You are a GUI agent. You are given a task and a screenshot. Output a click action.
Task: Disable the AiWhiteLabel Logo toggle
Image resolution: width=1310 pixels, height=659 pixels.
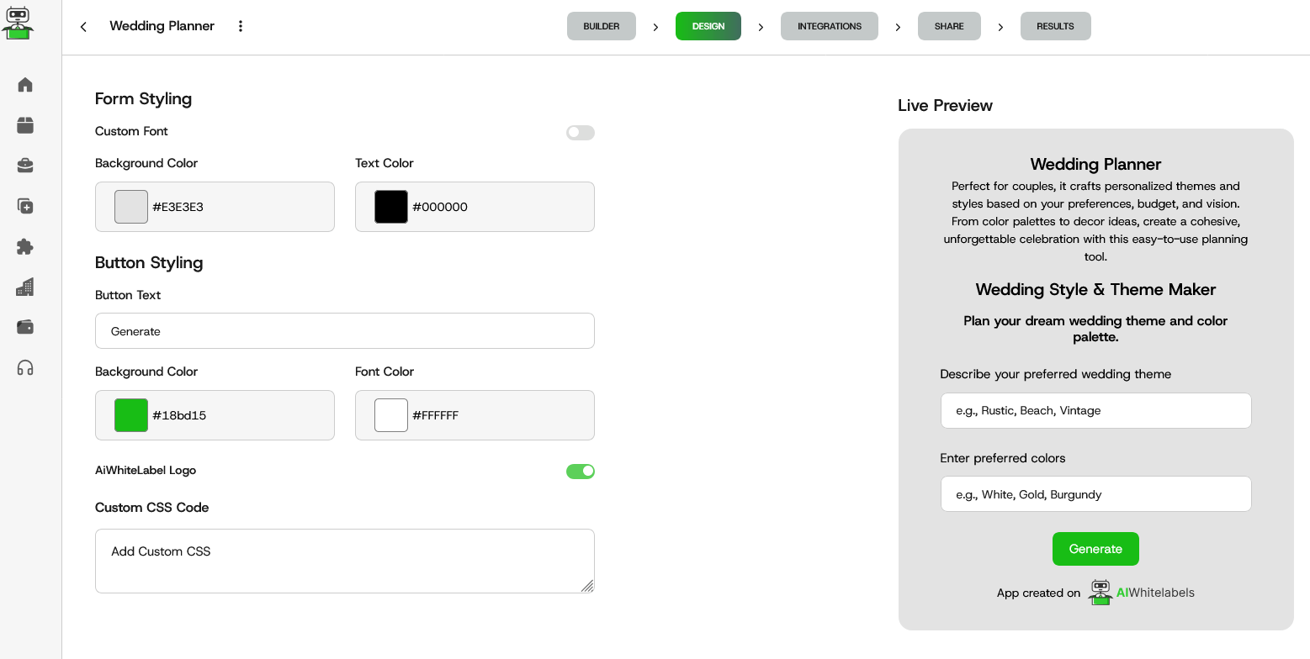click(x=580, y=471)
